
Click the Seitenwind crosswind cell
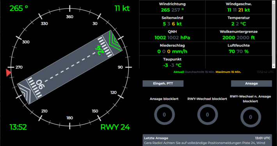coord(172,21)
